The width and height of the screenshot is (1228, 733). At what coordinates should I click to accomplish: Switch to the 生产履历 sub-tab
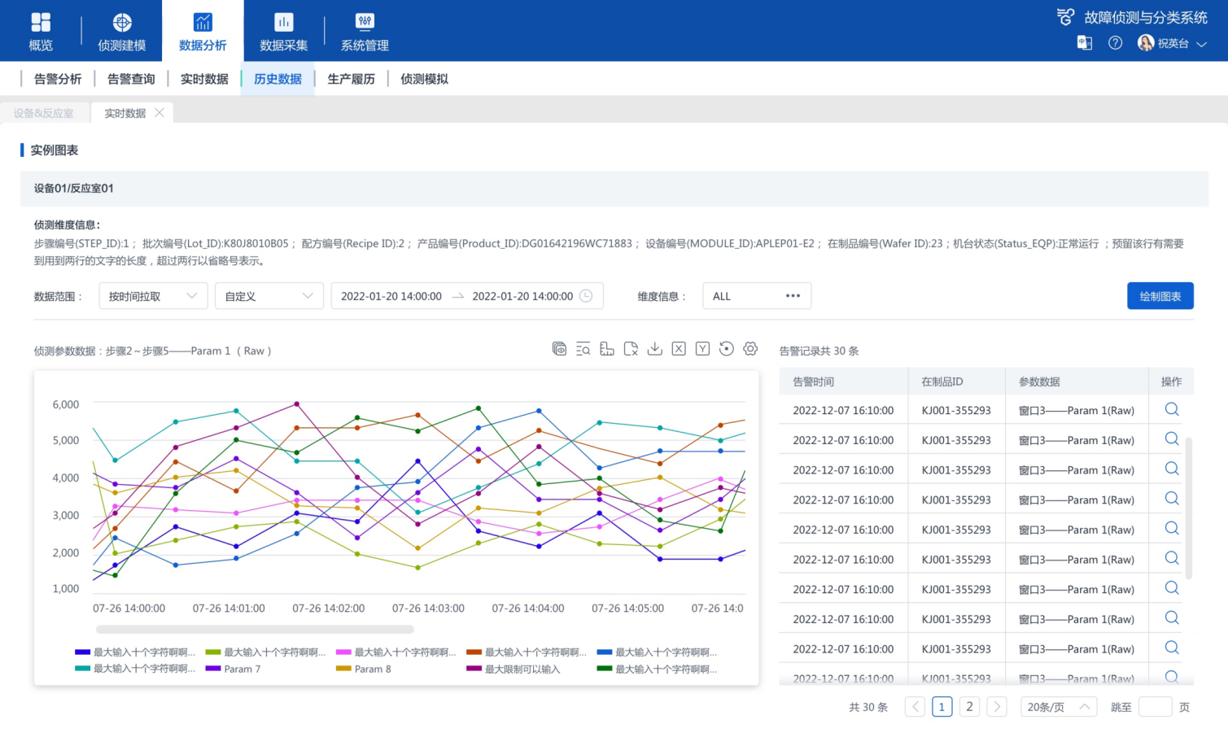[x=351, y=79]
